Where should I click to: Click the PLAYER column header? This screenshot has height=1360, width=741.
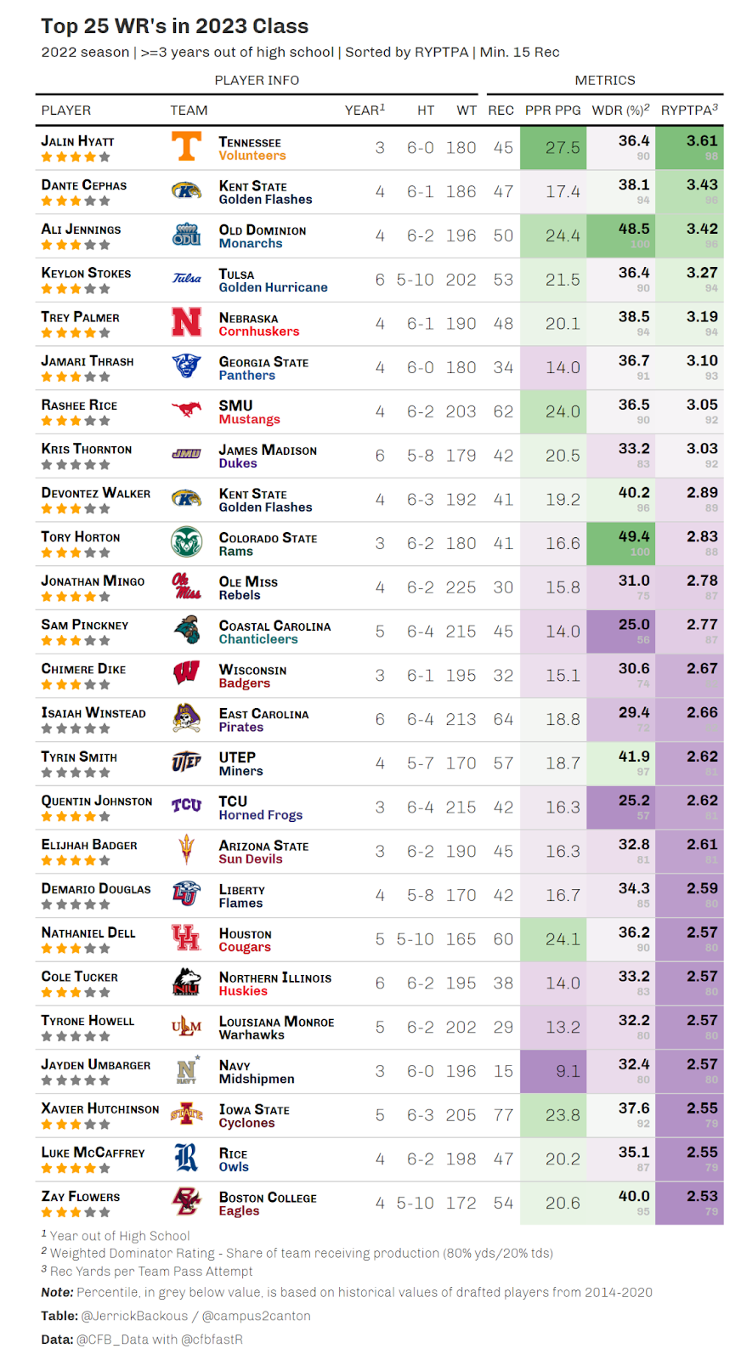[66, 110]
